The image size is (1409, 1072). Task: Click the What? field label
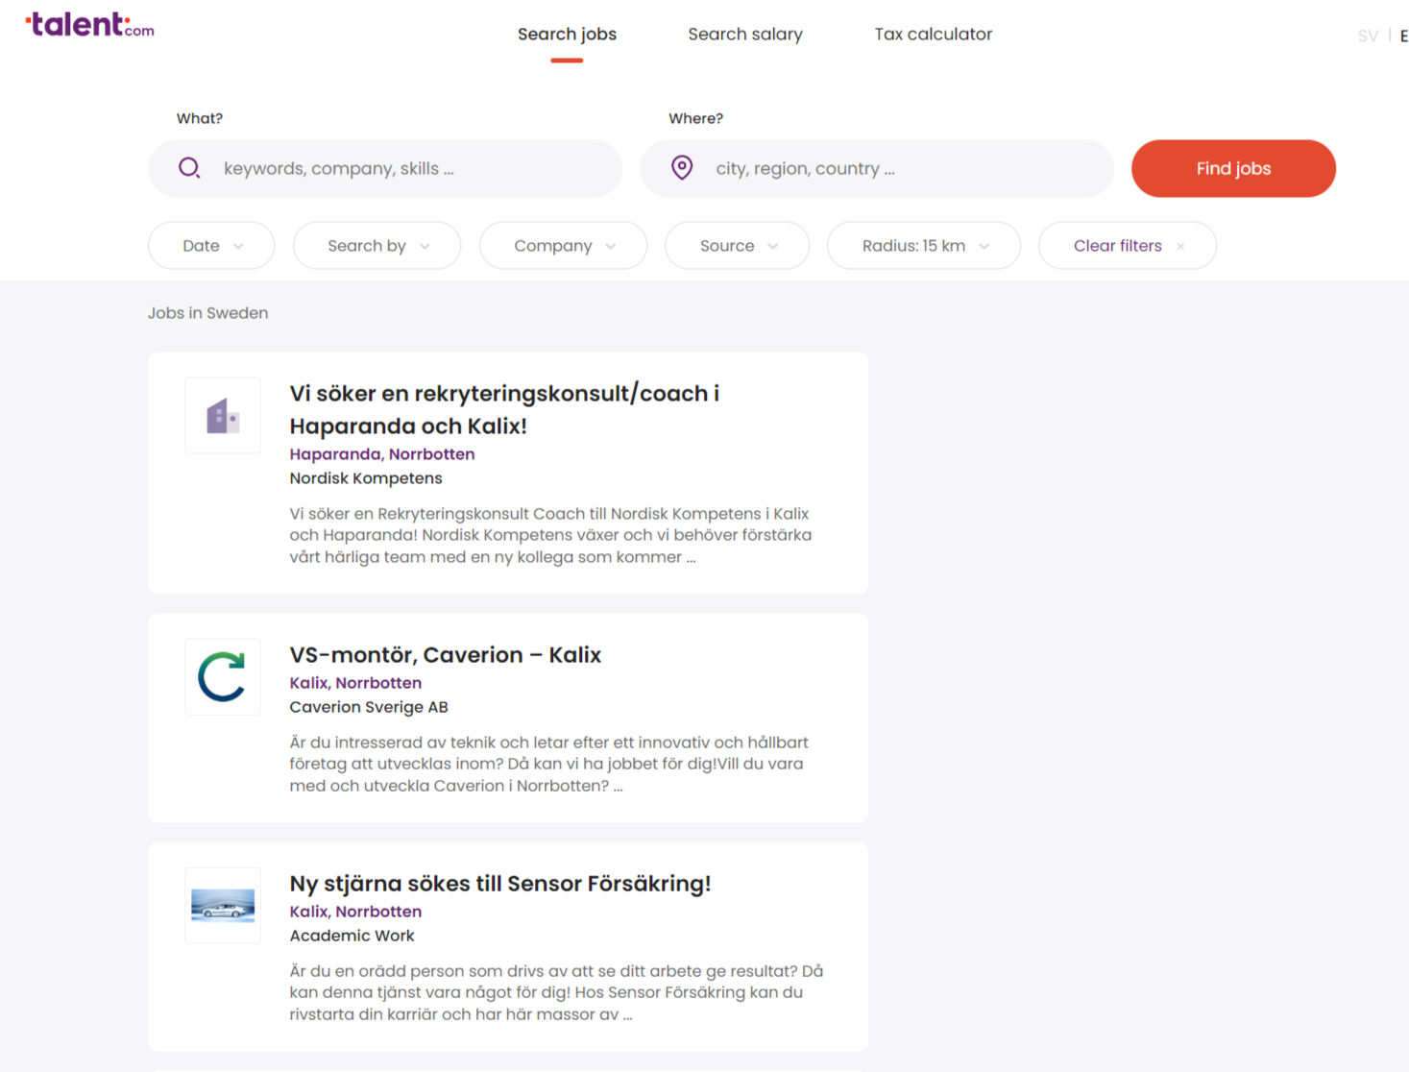click(x=200, y=118)
